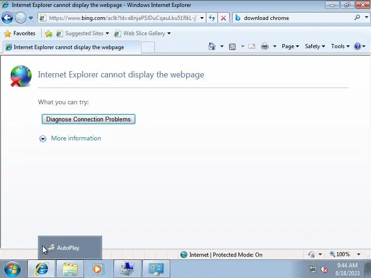371x278 pixels.
Task: Select the 'Internet Explorer cannot display' tab
Action: 72,47
